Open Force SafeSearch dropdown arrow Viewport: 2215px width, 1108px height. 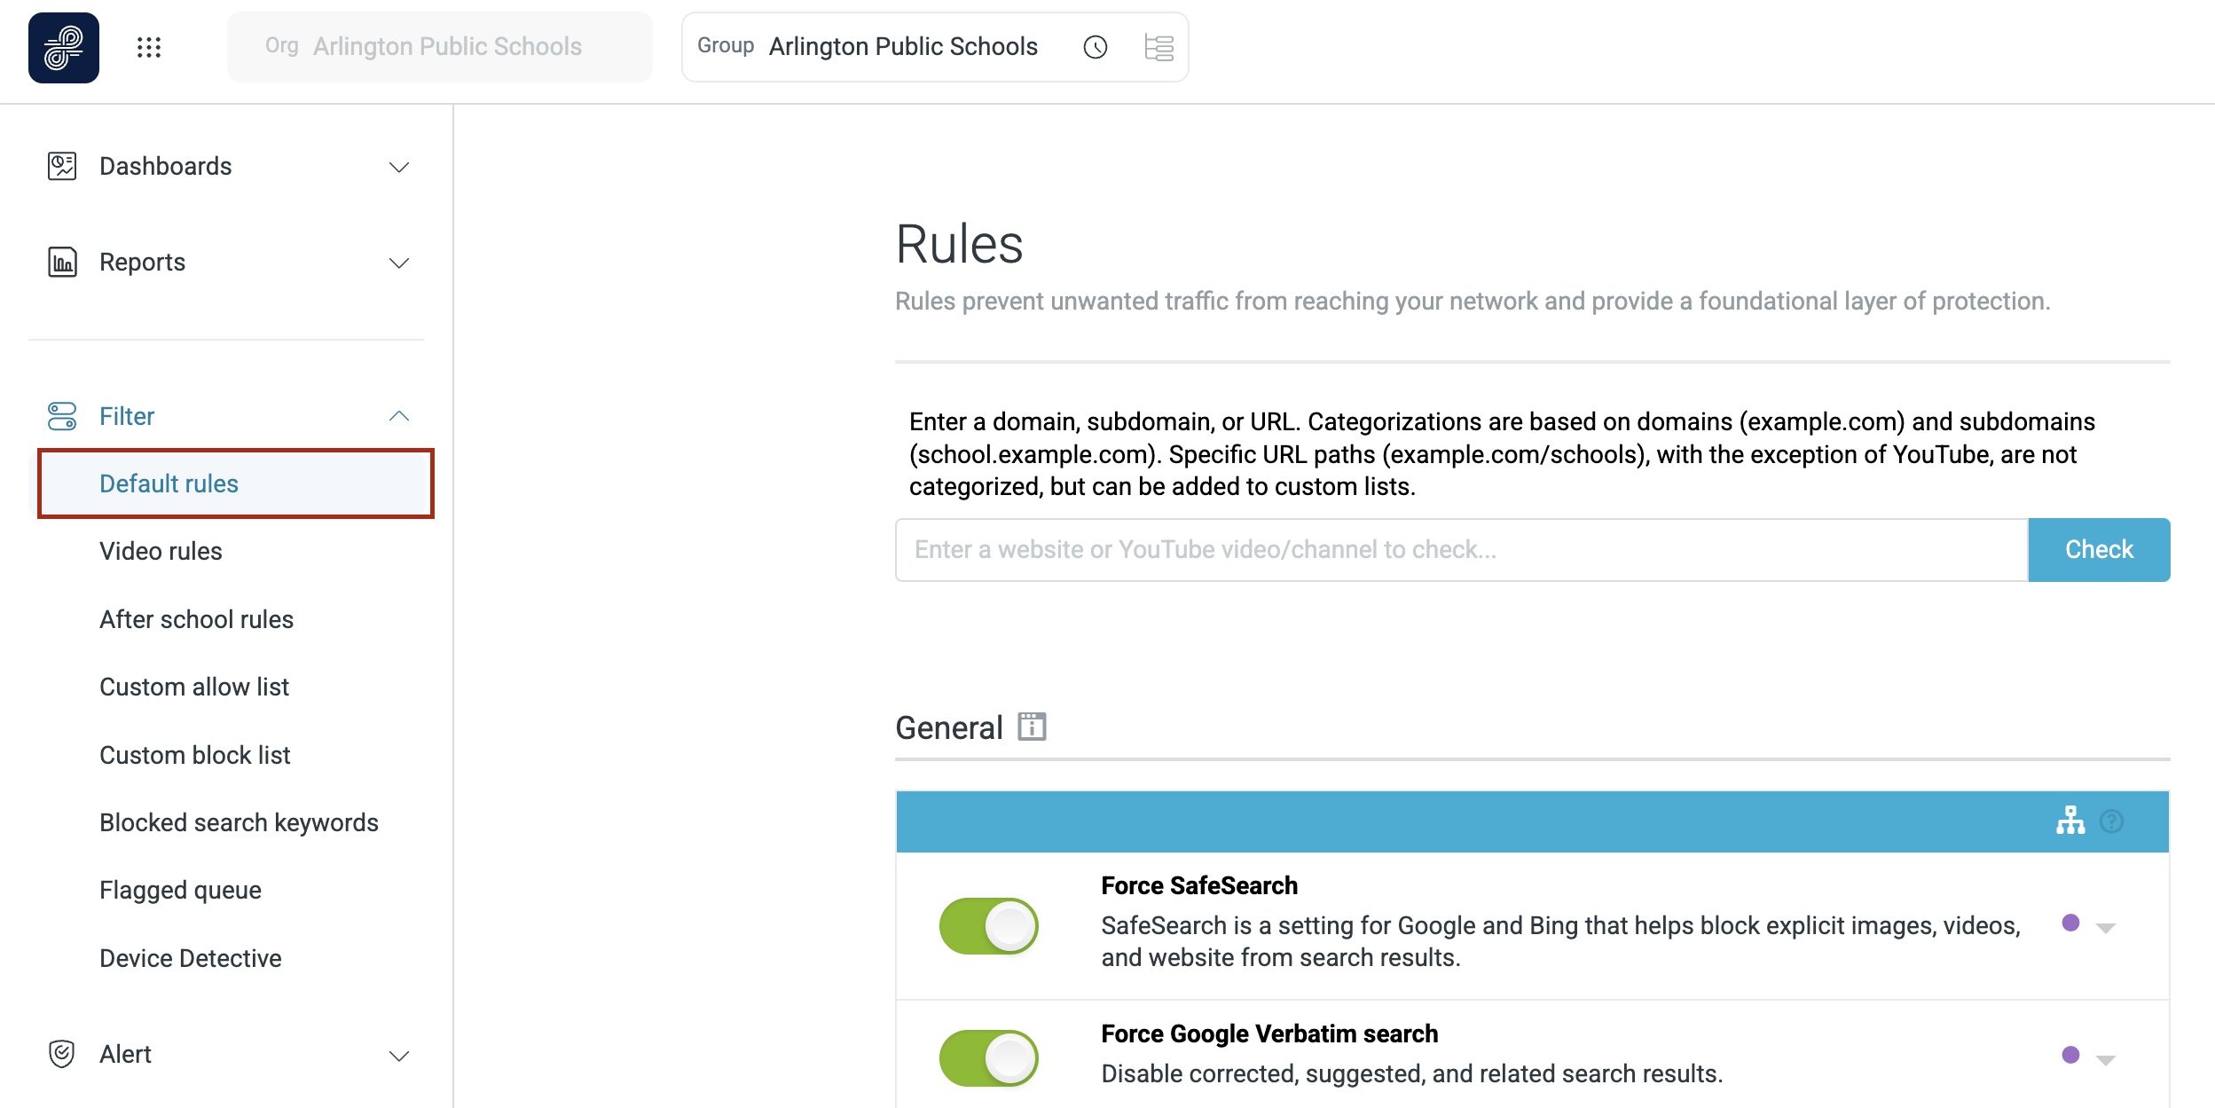(2106, 928)
